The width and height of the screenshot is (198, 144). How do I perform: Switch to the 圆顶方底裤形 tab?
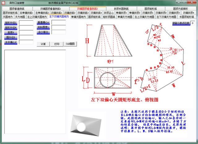pyautogui.click(x=181, y=9)
